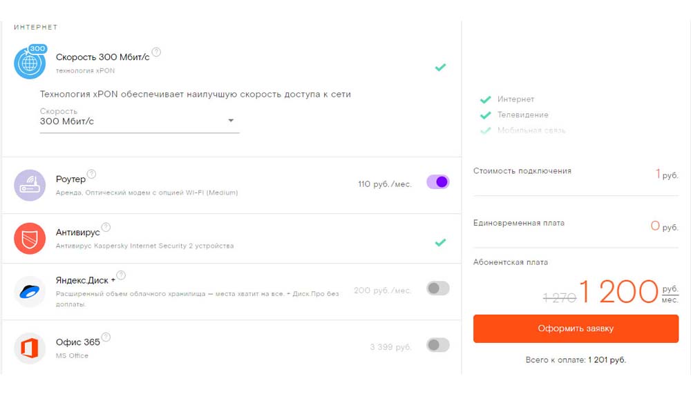Click the red antivirus shield icon
The height and width of the screenshot is (414, 691).
pyautogui.click(x=30, y=239)
